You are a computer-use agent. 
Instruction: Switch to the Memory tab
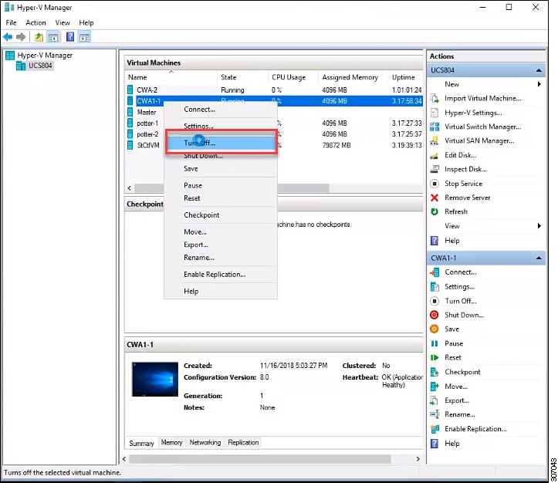171,443
